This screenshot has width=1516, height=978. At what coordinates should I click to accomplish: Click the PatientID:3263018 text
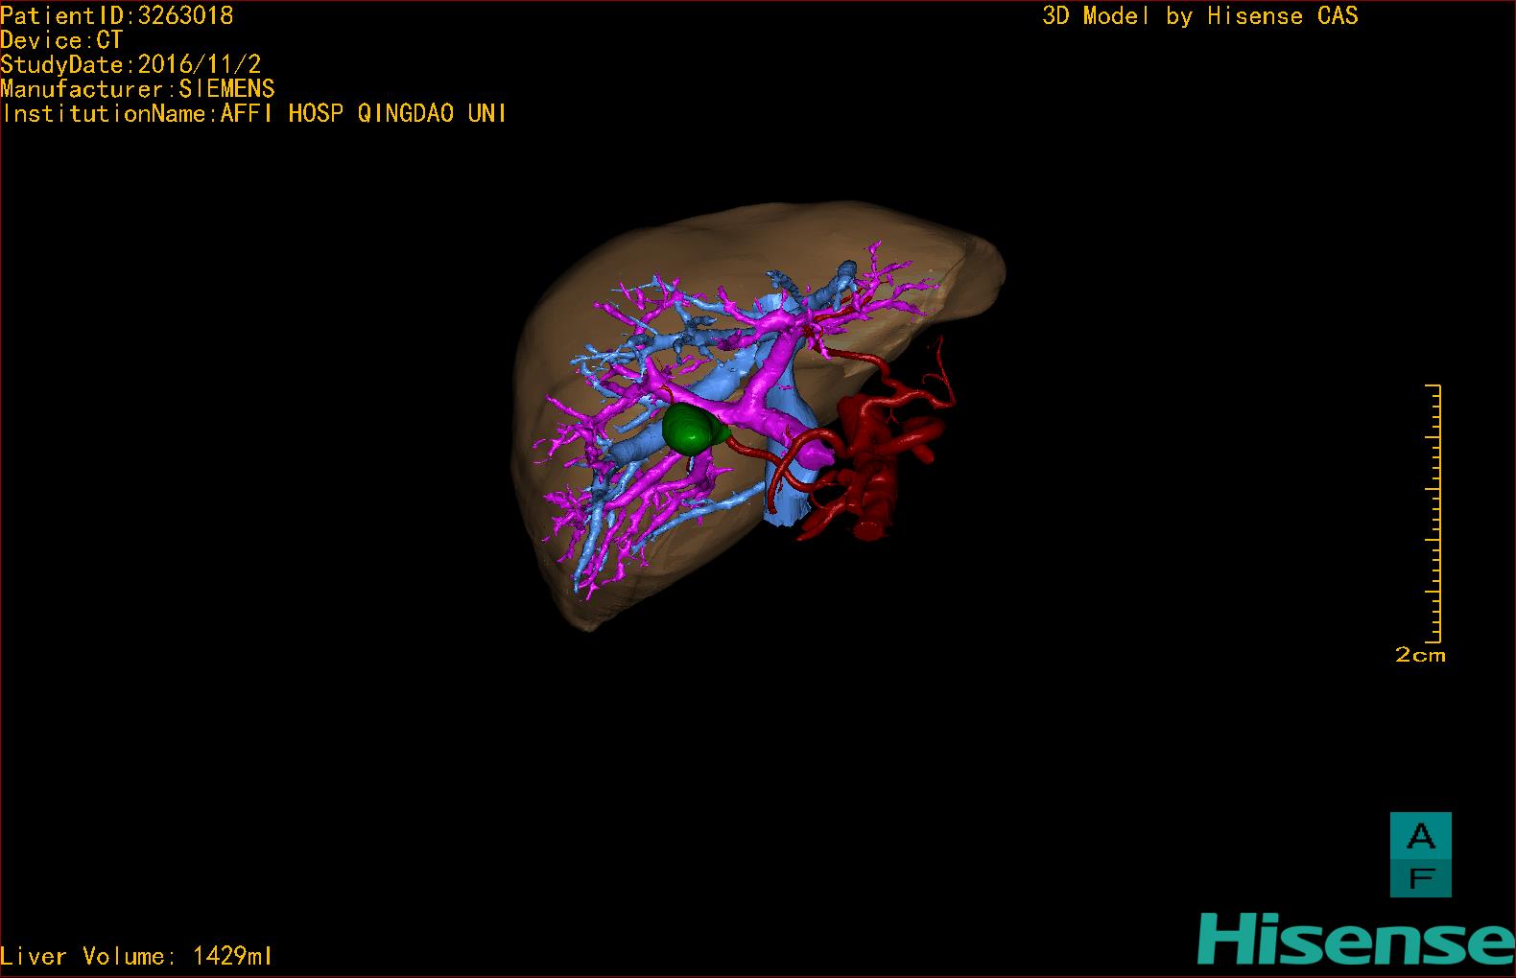point(117,16)
